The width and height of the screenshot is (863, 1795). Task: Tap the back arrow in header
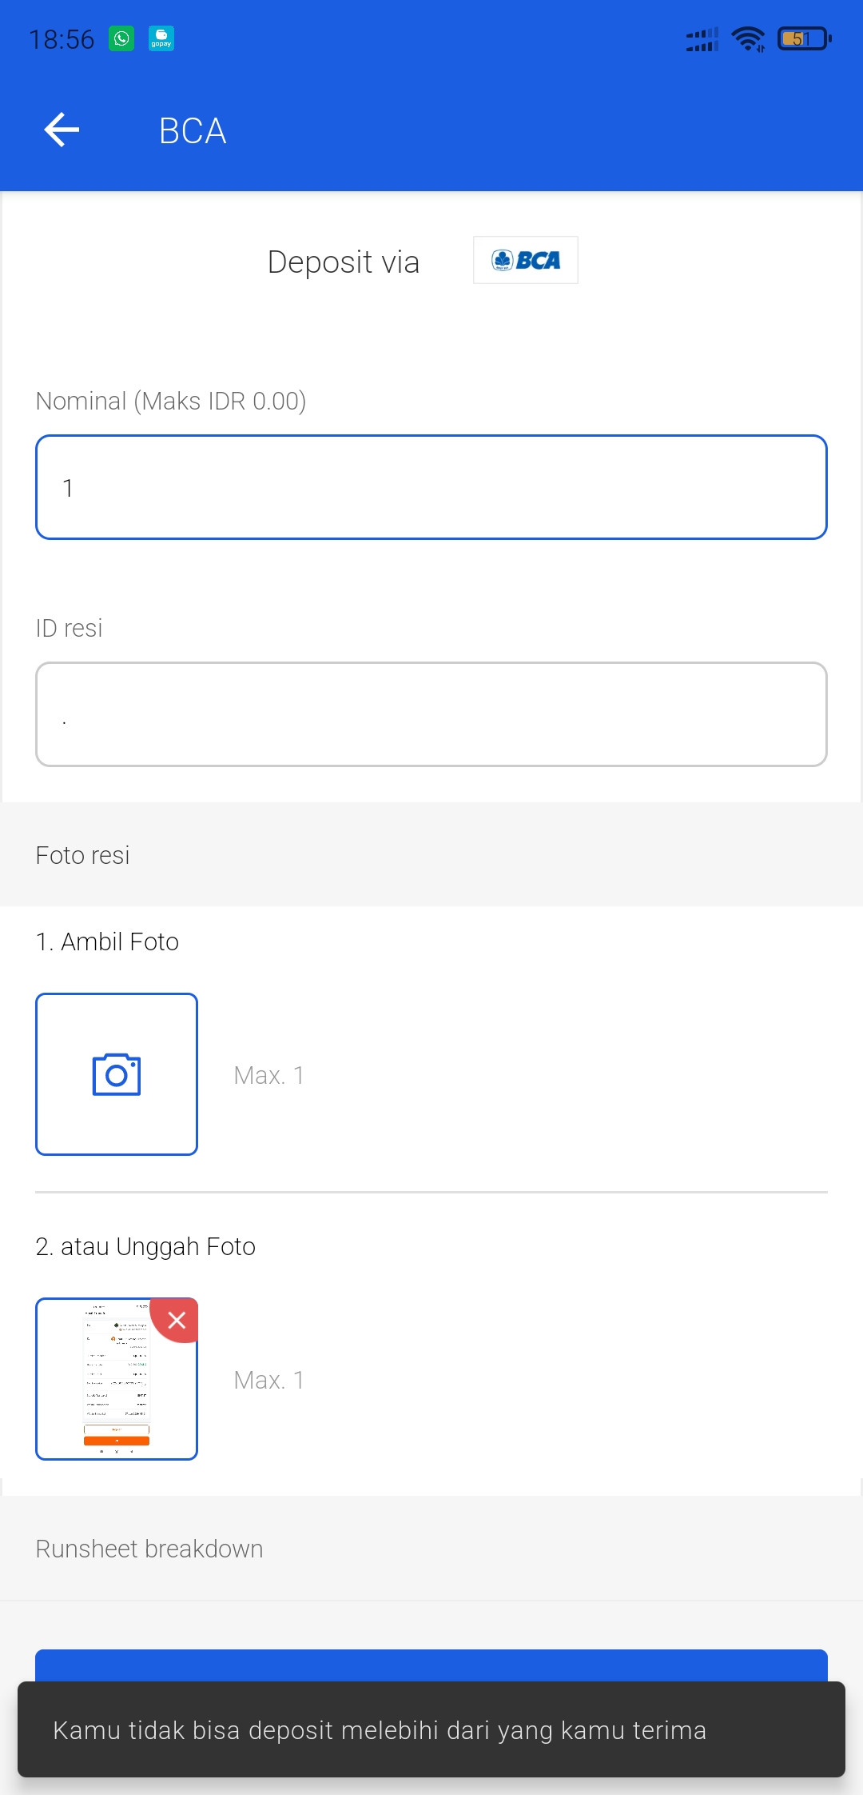(62, 130)
